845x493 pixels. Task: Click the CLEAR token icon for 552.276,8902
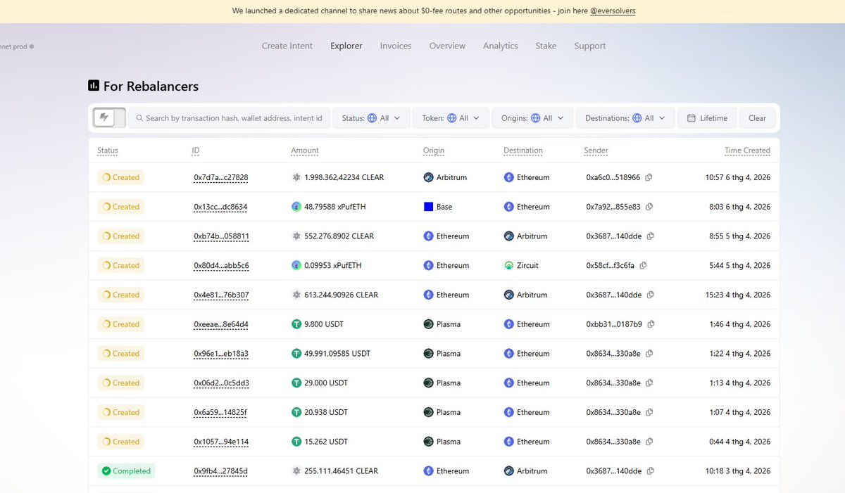[x=296, y=236]
